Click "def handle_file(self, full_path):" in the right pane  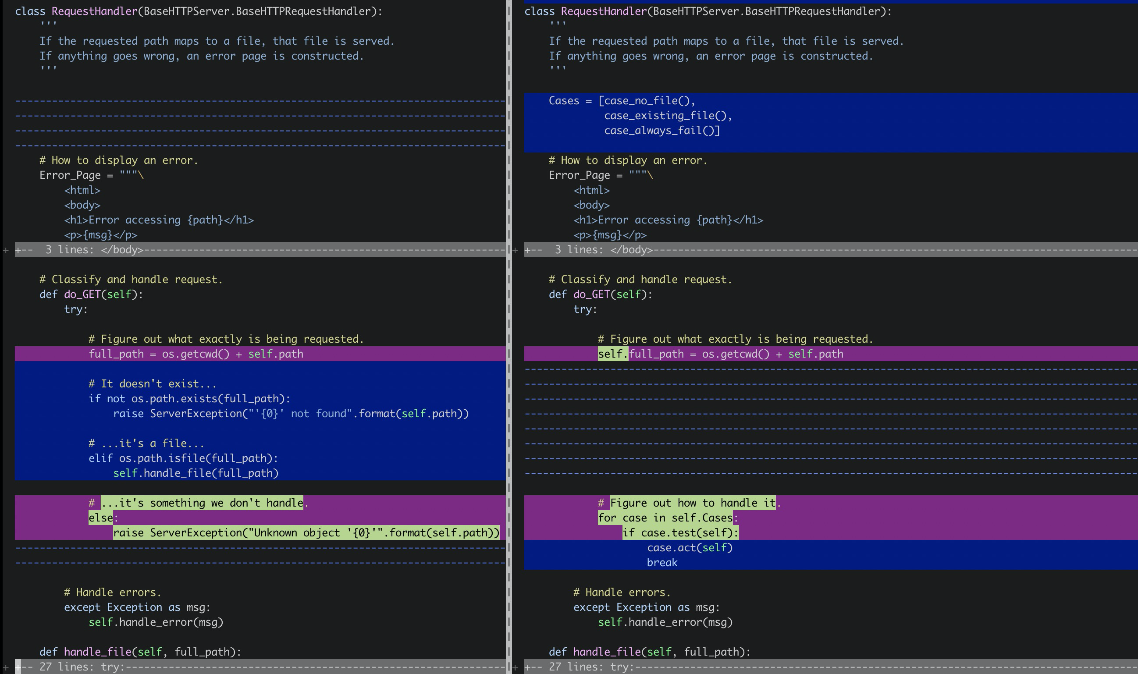650,652
